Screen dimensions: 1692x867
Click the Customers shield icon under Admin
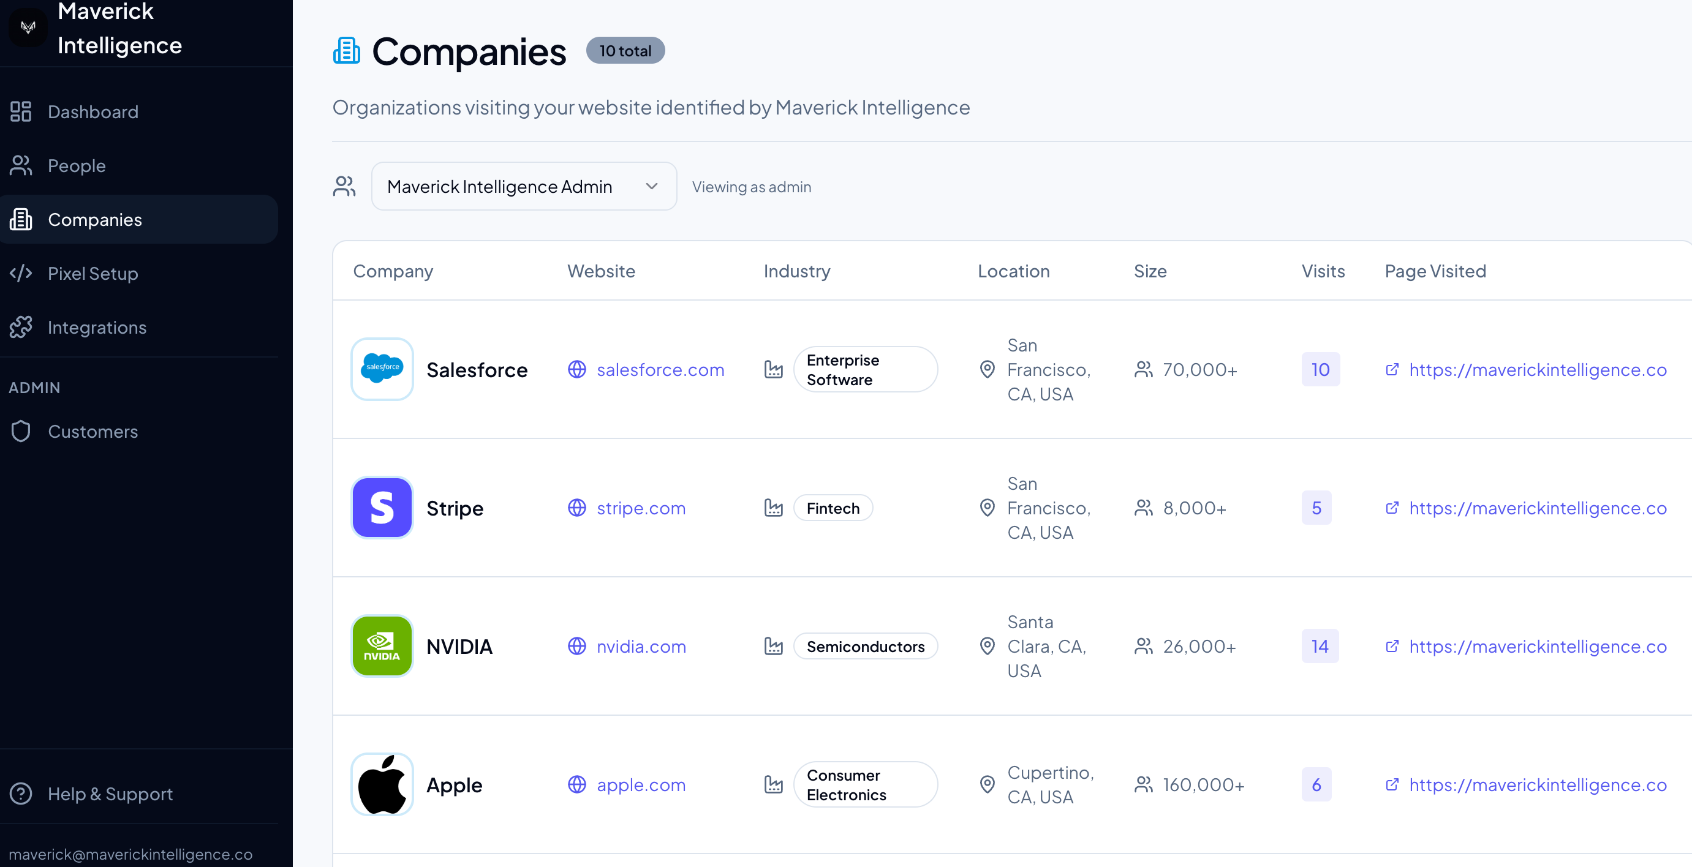tap(20, 431)
